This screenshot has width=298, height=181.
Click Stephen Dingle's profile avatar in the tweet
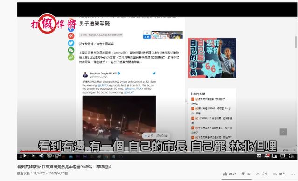(85, 74)
